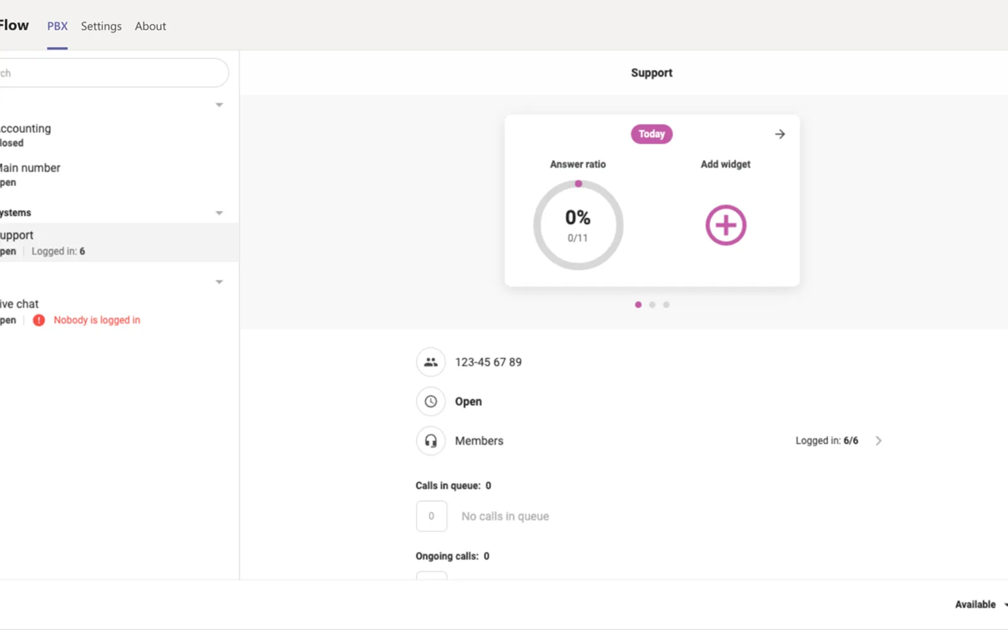This screenshot has width=1008, height=630.
Task: Collapse the Systems group arrow
Action: click(x=219, y=213)
